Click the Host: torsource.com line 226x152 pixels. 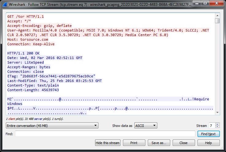[x=28, y=39]
